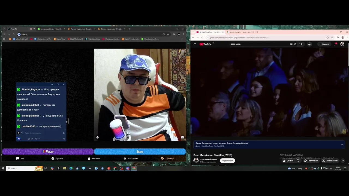Click language indicator РУС in tray
The image size is (349, 196).
tap(331, 169)
